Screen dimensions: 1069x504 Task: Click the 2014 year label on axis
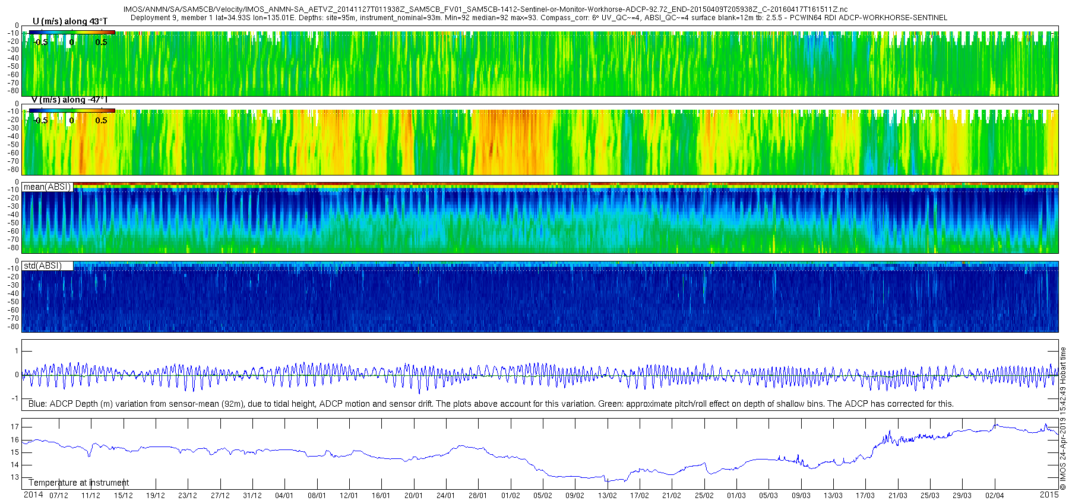tap(33, 495)
